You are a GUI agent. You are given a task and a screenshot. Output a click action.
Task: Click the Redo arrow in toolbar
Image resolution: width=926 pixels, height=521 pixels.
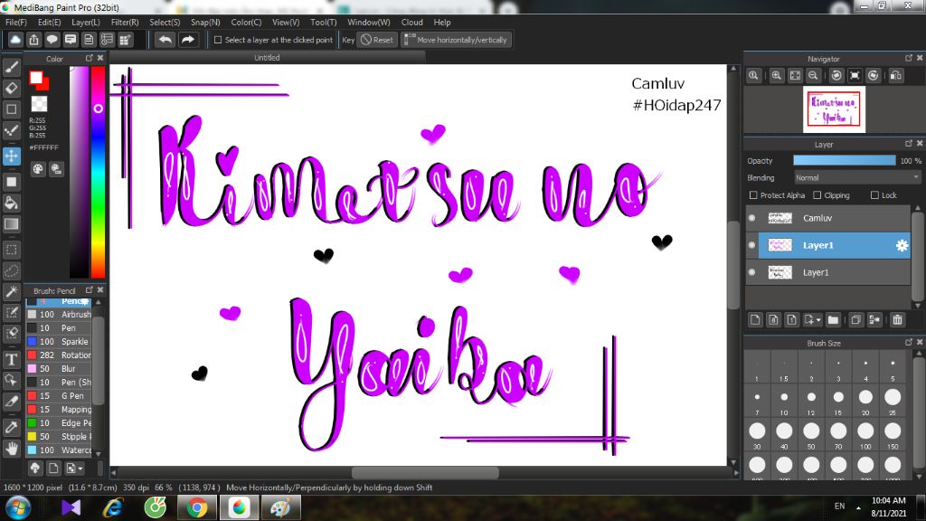coord(188,40)
